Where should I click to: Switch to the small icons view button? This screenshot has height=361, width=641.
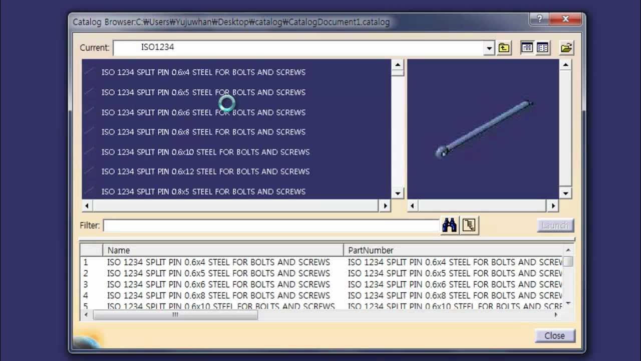point(542,48)
